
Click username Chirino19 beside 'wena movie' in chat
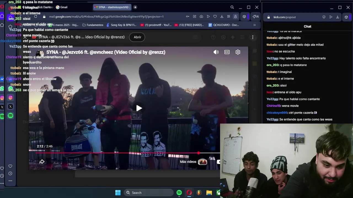click(273, 106)
